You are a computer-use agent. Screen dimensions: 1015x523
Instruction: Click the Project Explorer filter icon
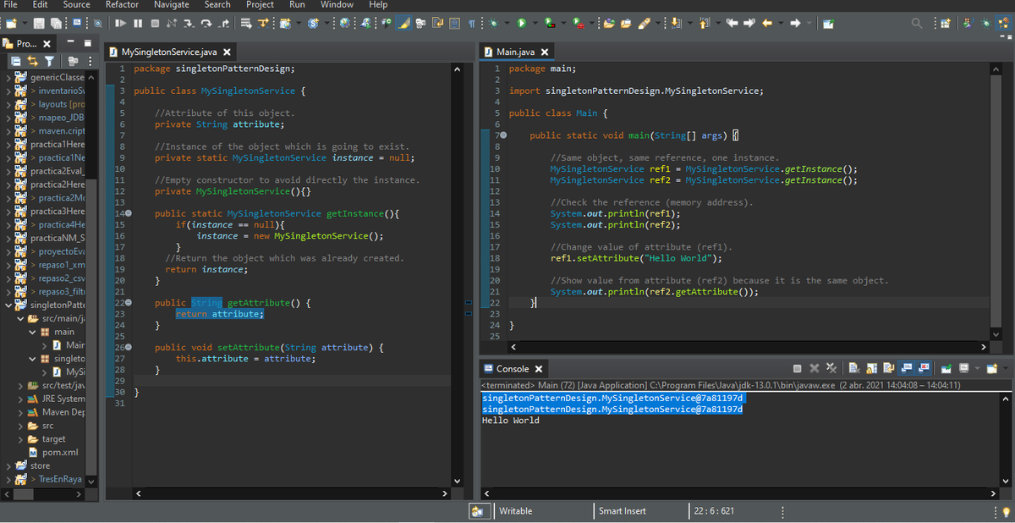coord(50,61)
